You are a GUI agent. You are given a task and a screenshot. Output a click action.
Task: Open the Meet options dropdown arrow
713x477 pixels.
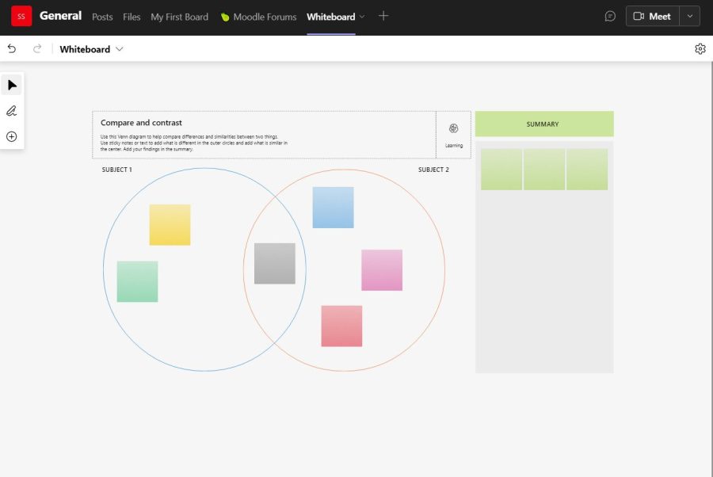point(690,16)
